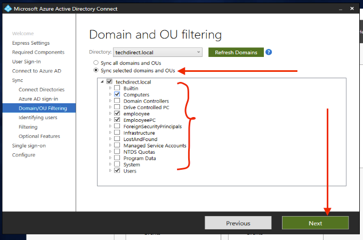This screenshot has height=240, width=363.
Task: Collapse the techdirect.local tree node
Action: pyautogui.click(x=102, y=81)
